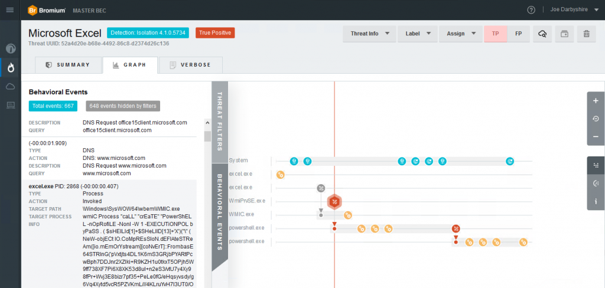Select the last orange node on lower powershell.exe row
605x288 pixels.
pos(523,243)
